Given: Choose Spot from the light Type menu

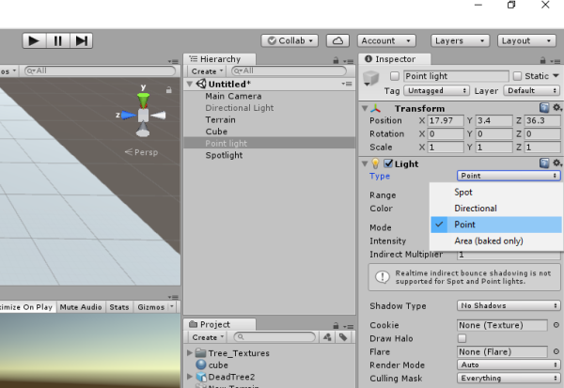Looking at the screenshot, I should pyautogui.click(x=463, y=192).
